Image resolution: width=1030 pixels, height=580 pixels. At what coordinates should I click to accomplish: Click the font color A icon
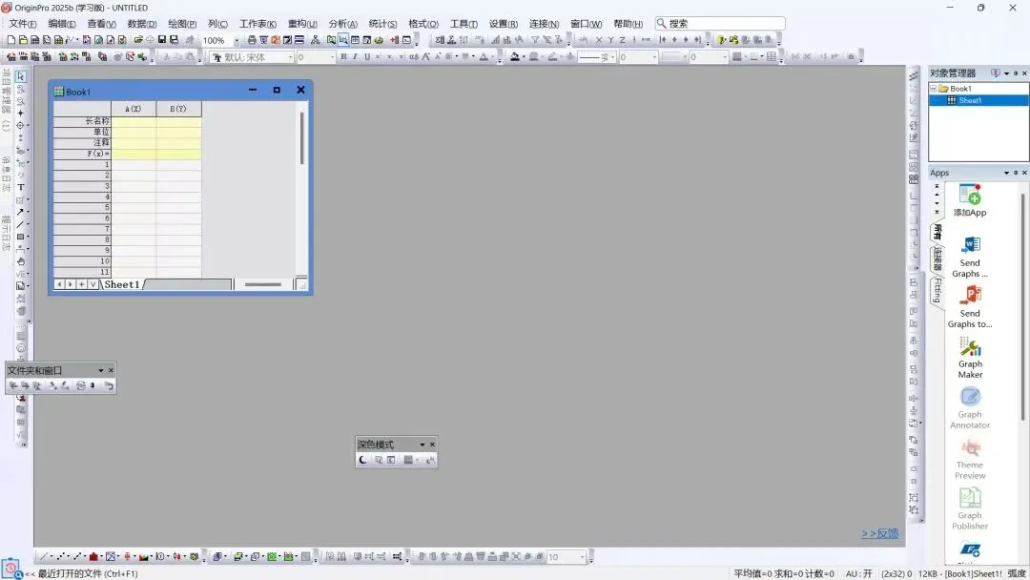tap(484, 57)
